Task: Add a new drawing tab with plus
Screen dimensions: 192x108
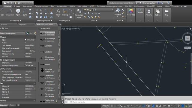Action: [60, 25]
